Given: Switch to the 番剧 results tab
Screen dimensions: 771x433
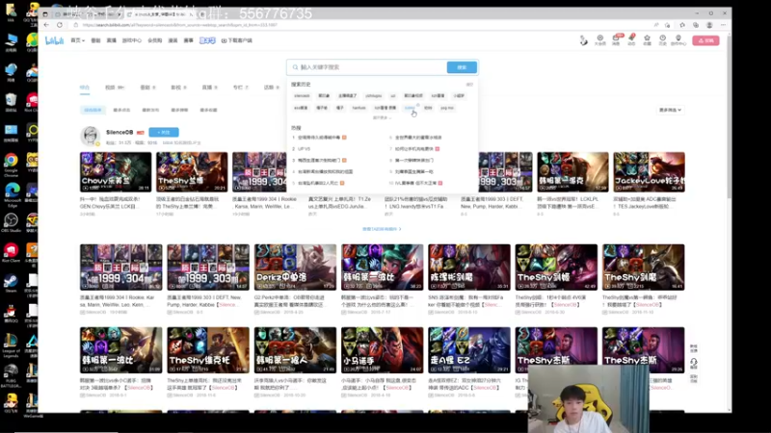Looking at the screenshot, I should [x=147, y=88].
